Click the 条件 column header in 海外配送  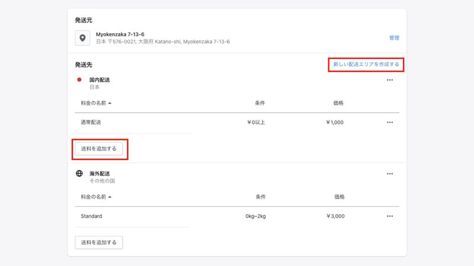261,197
